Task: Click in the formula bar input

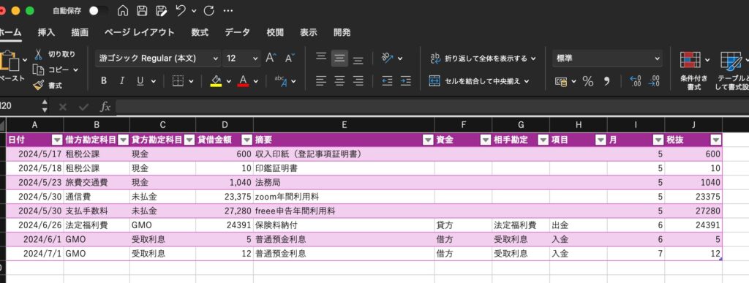Action: (x=432, y=107)
